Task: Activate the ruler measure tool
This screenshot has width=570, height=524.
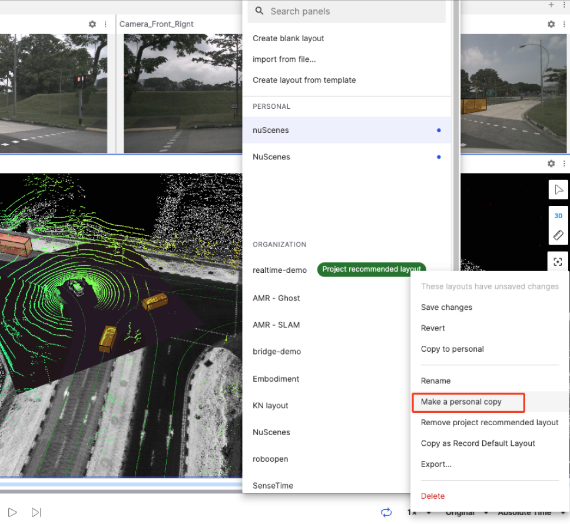Action: pyautogui.click(x=558, y=235)
